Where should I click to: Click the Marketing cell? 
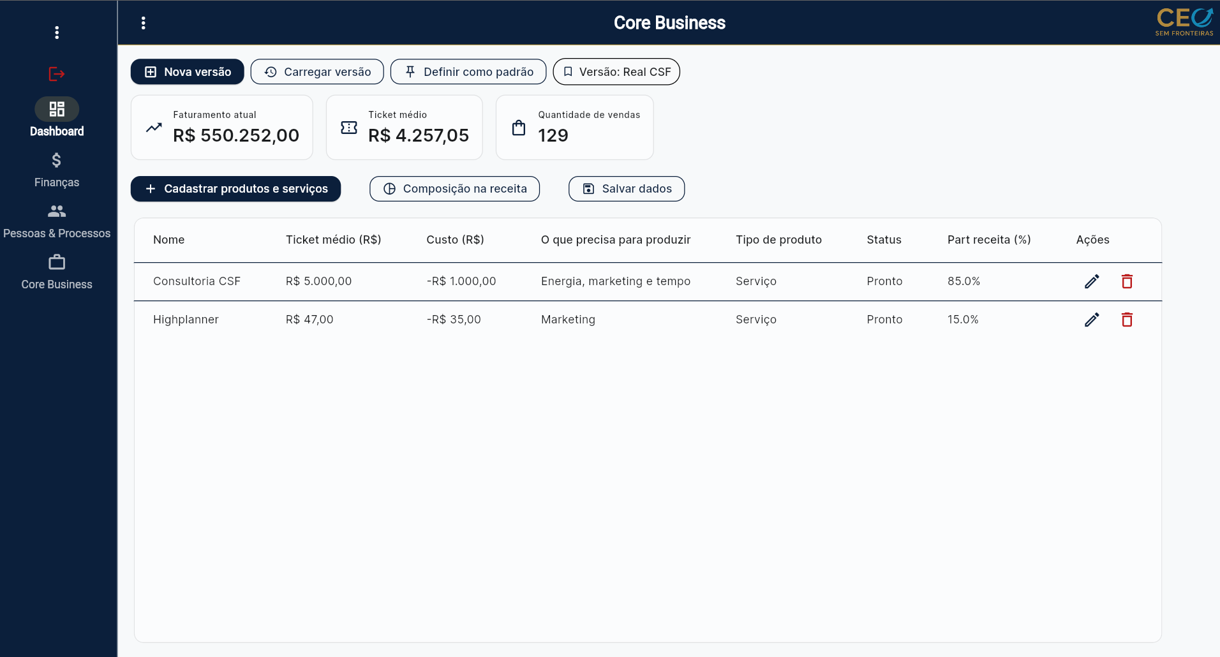click(x=568, y=320)
